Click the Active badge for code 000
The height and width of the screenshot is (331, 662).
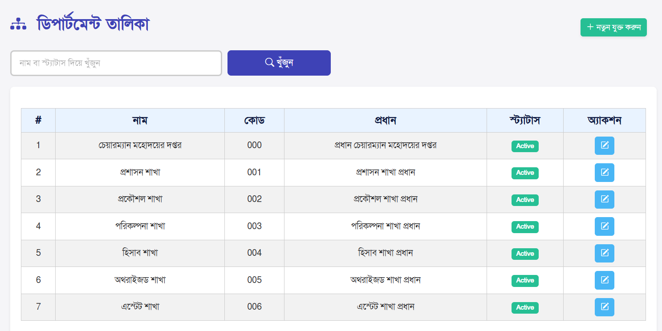525,146
